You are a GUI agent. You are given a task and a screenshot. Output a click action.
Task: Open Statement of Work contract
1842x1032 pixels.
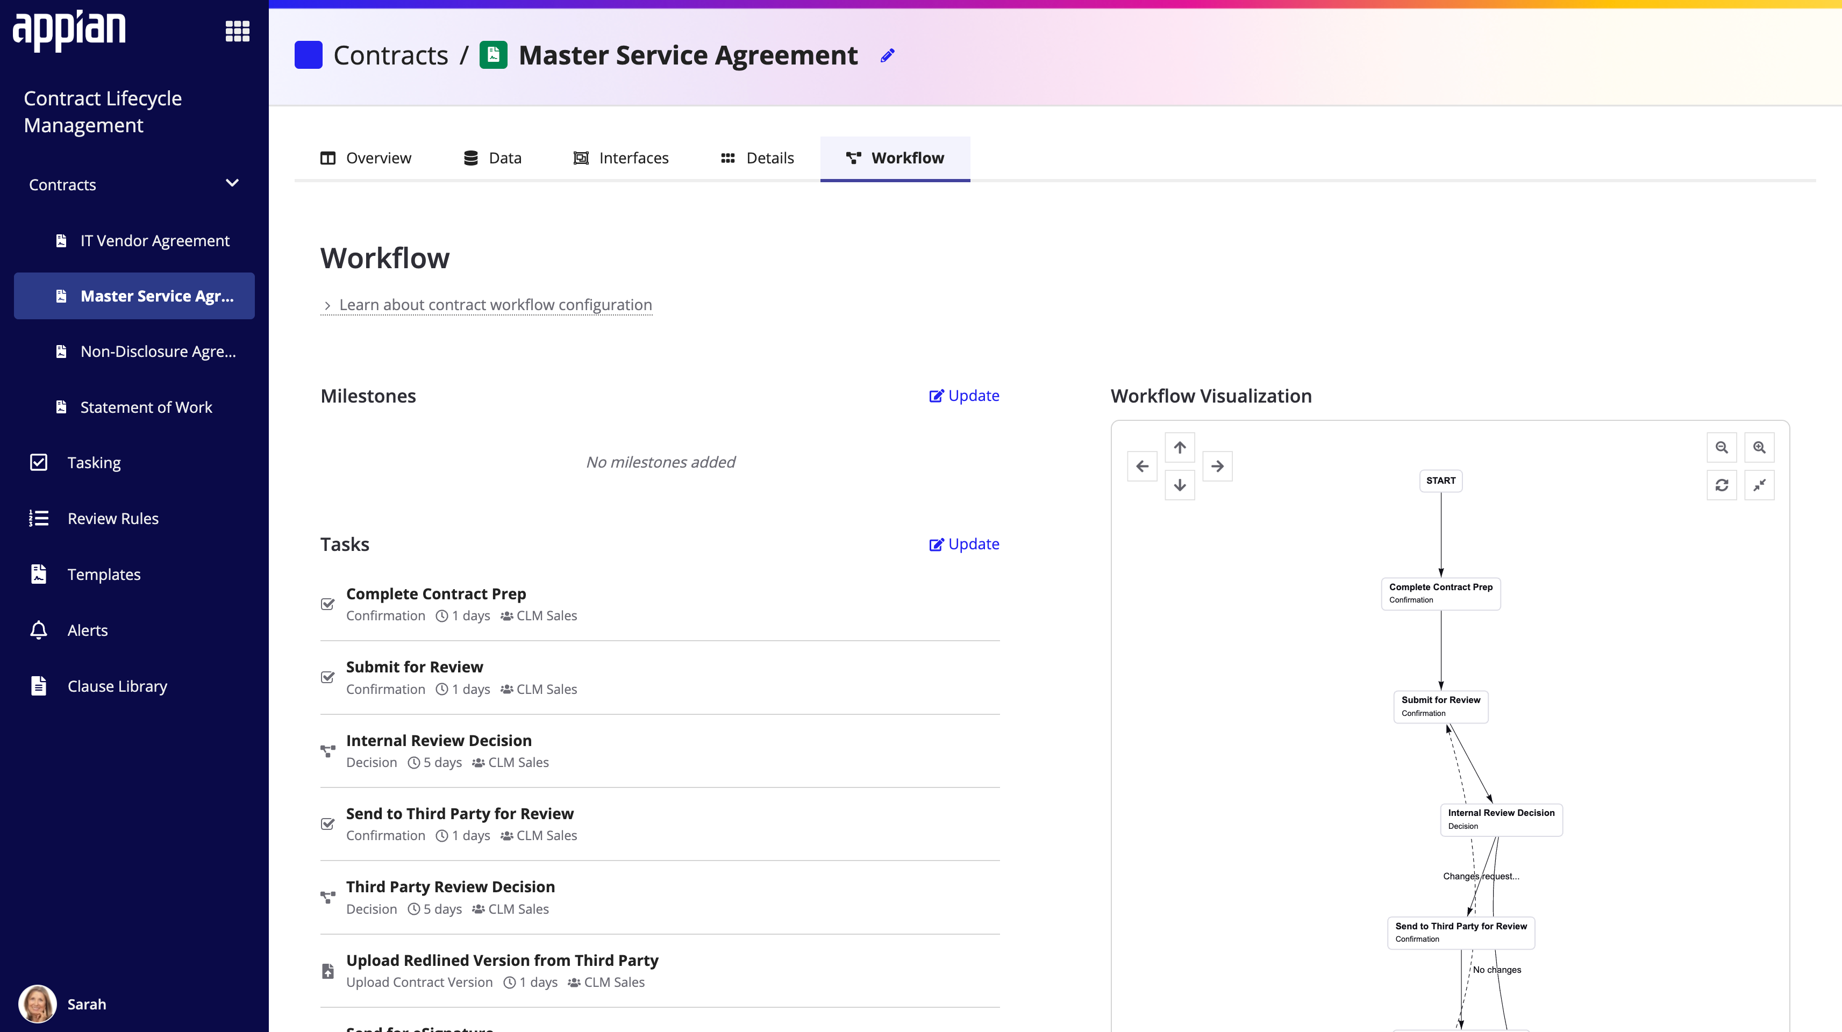[x=134, y=407]
